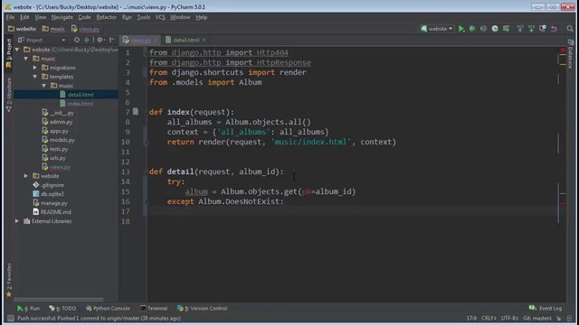
Task: Open the File menu
Action: pos(10,17)
